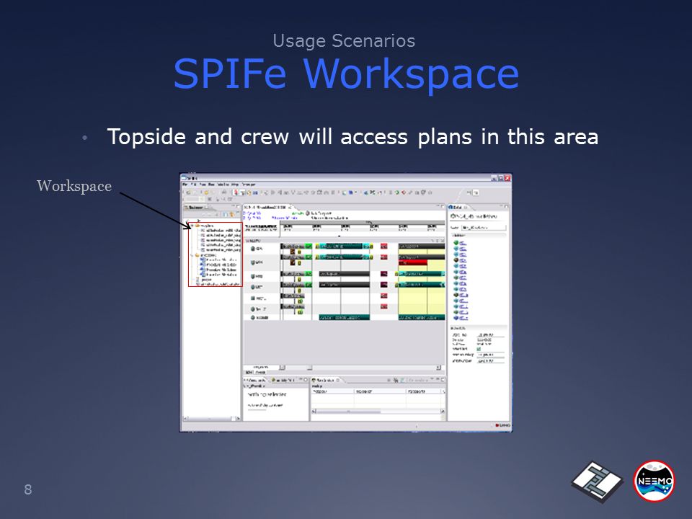The image size is (692, 519).
Task: Select first file under first Navigator folder
Action: pyautogui.click(x=221, y=231)
